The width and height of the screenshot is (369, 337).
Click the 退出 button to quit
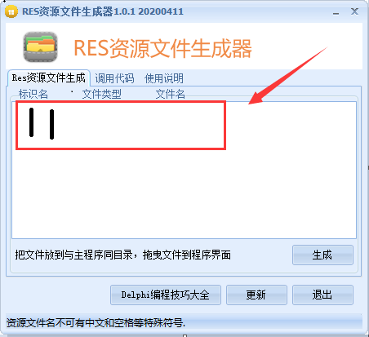[322, 295]
